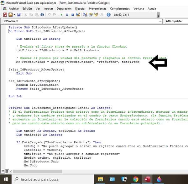
Task: Open the Object Browser icon
Action: [x=96, y=15]
